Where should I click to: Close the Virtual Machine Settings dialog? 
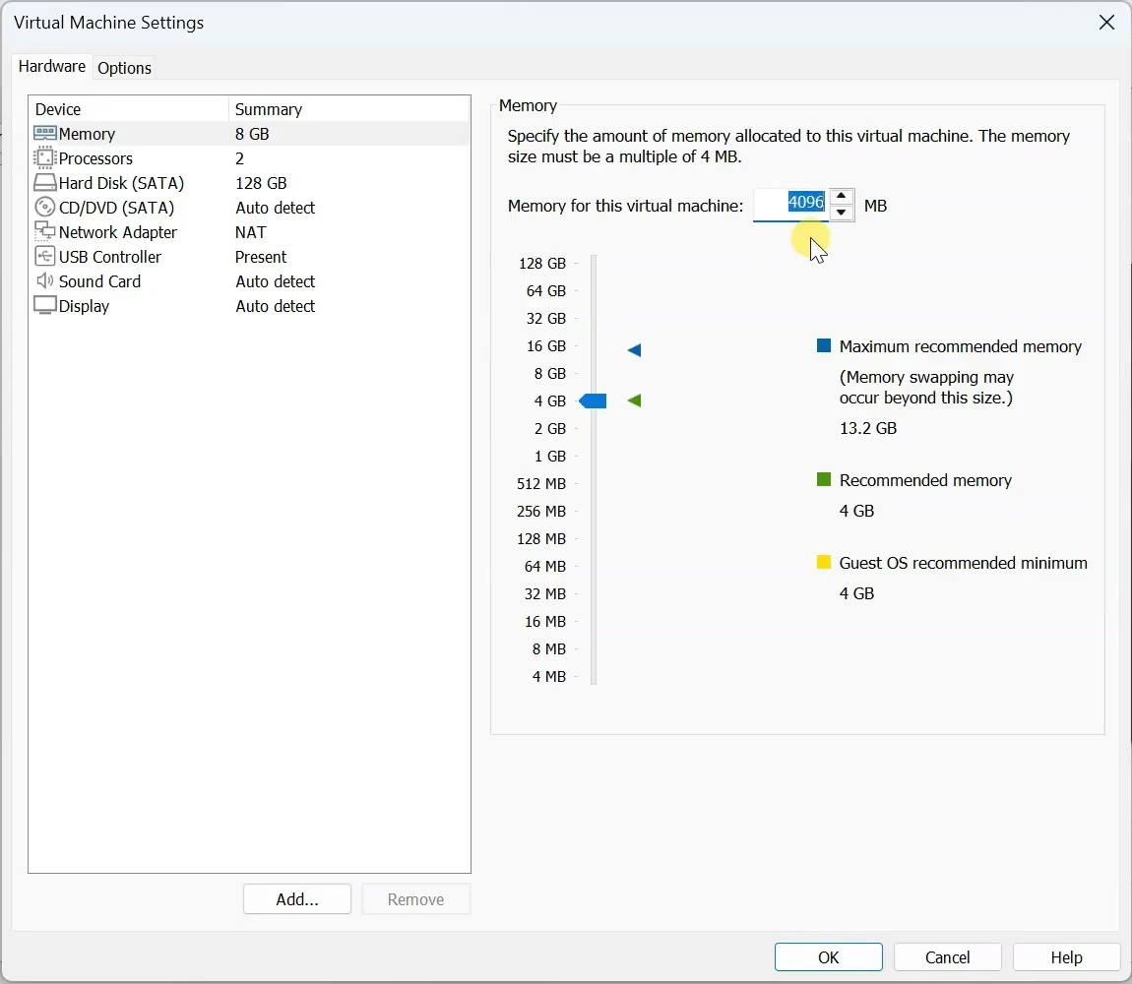pos(1106,23)
